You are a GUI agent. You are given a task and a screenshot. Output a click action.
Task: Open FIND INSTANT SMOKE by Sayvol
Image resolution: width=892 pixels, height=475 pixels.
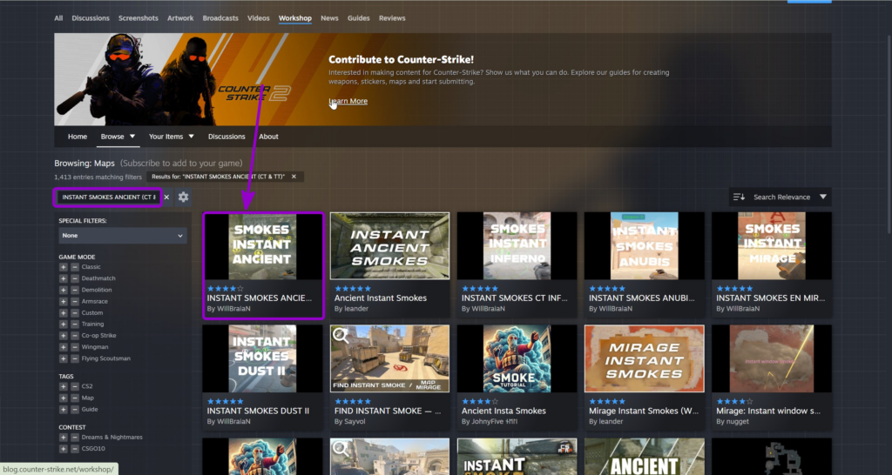click(389, 378)
